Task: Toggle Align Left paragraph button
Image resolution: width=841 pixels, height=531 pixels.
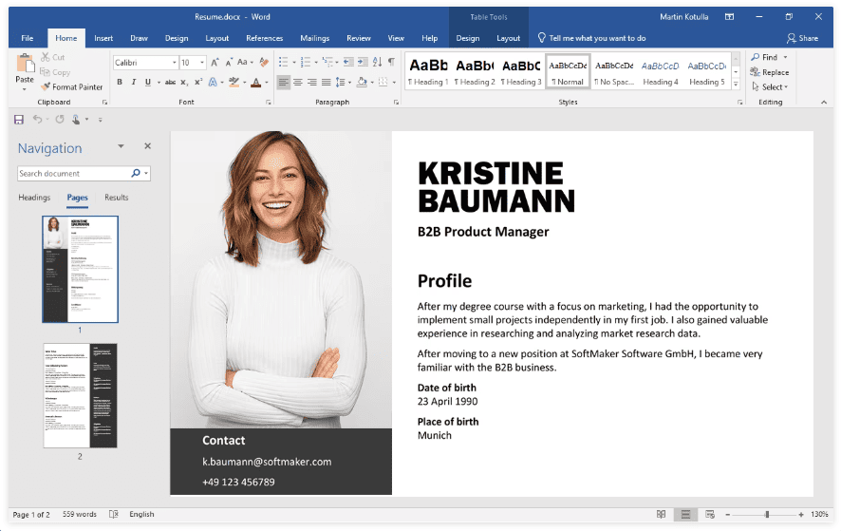Action: coord(284,82)
